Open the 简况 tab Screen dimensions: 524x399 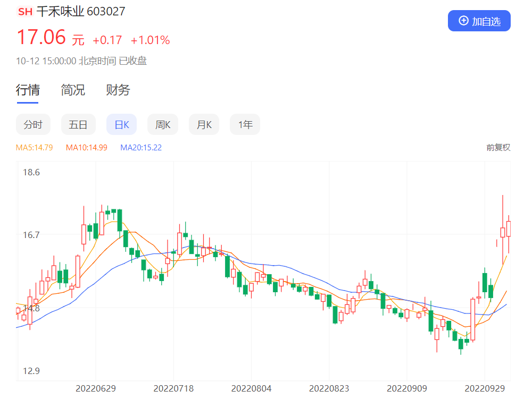pyautogui.click(x=73, y=90)
